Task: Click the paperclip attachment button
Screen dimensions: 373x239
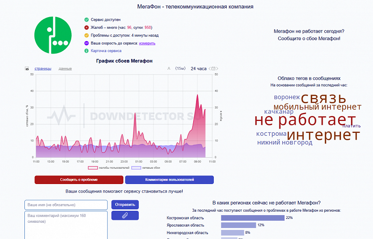Action: pyautogui.click(x=125, y=216)
